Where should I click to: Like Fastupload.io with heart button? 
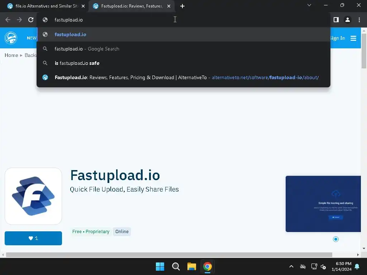point(33,238)
